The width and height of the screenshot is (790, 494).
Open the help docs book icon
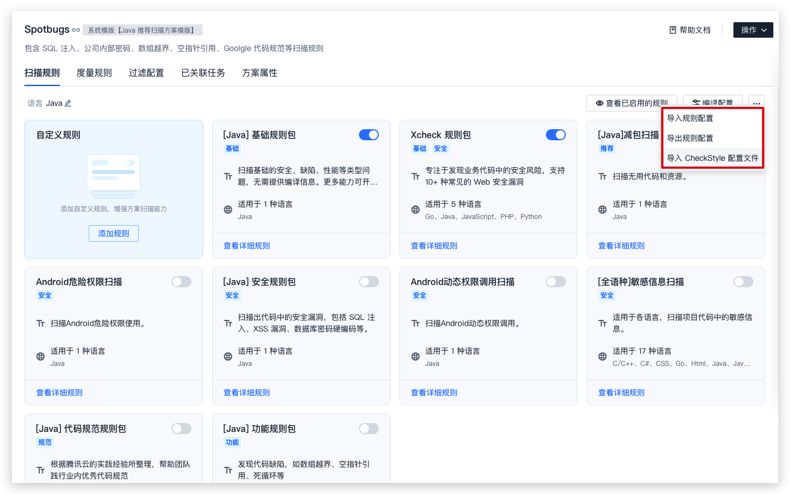(x=673, y=30)
